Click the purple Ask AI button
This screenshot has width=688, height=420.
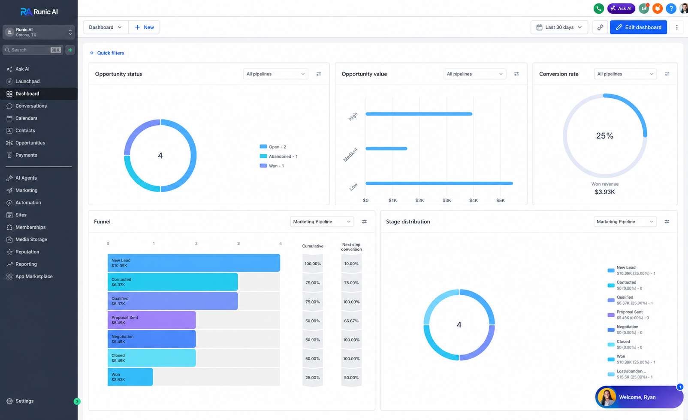[621, 8]
